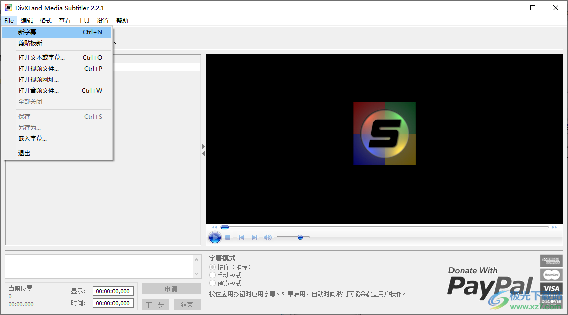Choose 剪贴板新 menu entry
Screen dimensions: 568x315
(x=57, y=43)
